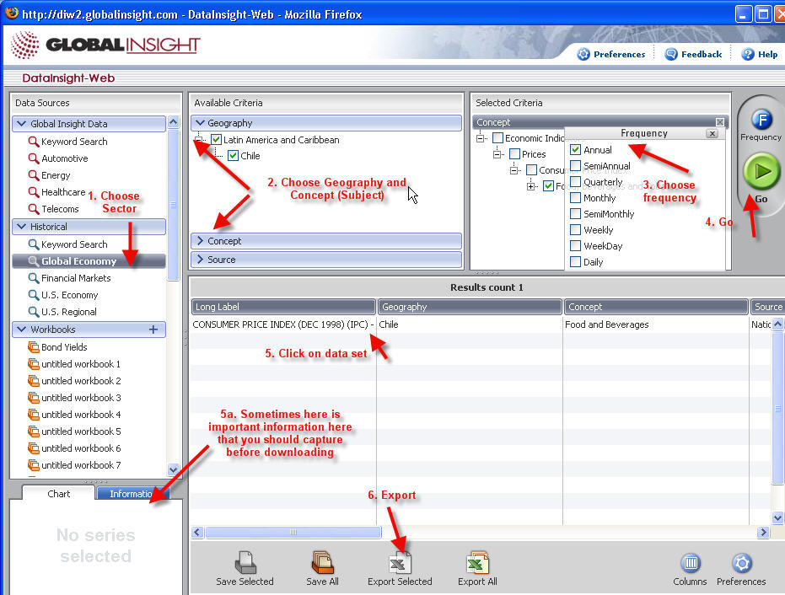Uncheck the Annual frequency checkbox
The image size is (785, 595).
click(x=575, y=150)
